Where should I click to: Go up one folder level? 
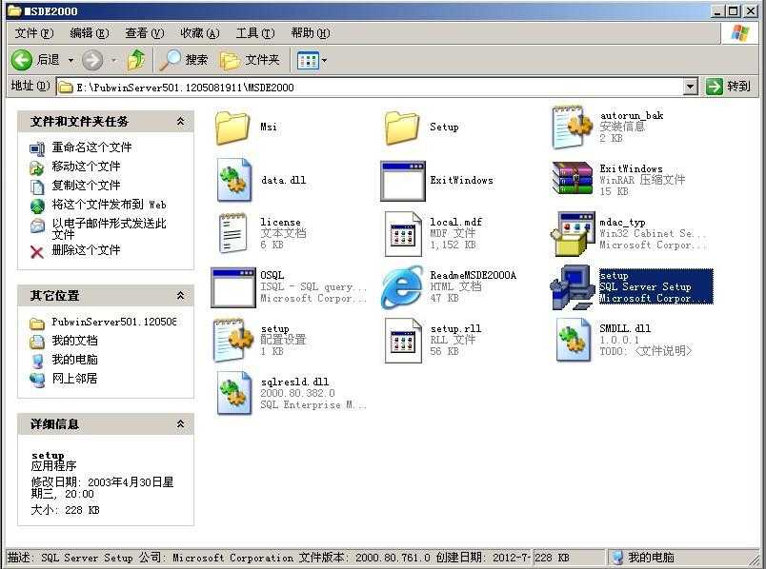pos(137,60)
